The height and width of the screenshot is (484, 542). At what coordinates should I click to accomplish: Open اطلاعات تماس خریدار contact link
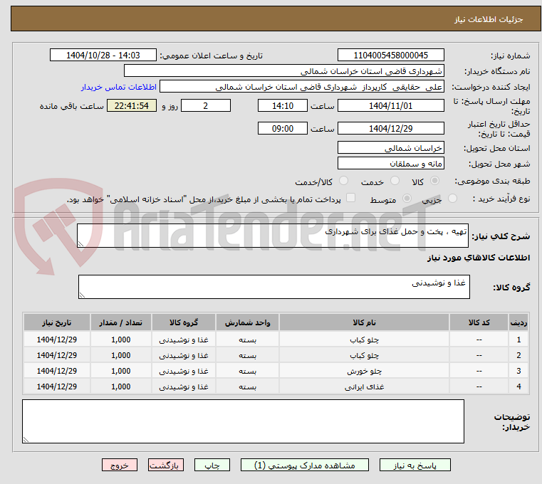pyautogui.click(x=119, y=87)
